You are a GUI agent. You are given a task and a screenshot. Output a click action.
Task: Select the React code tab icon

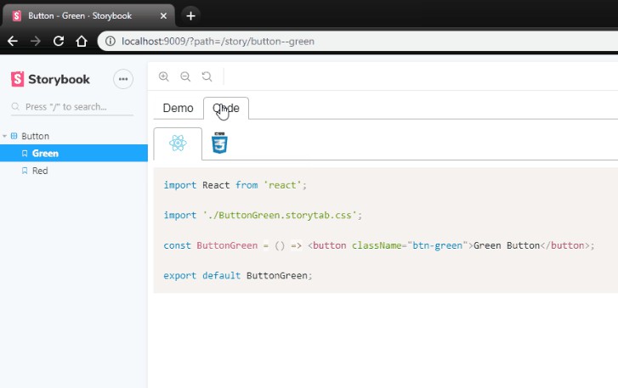click(x=178, y=143)
